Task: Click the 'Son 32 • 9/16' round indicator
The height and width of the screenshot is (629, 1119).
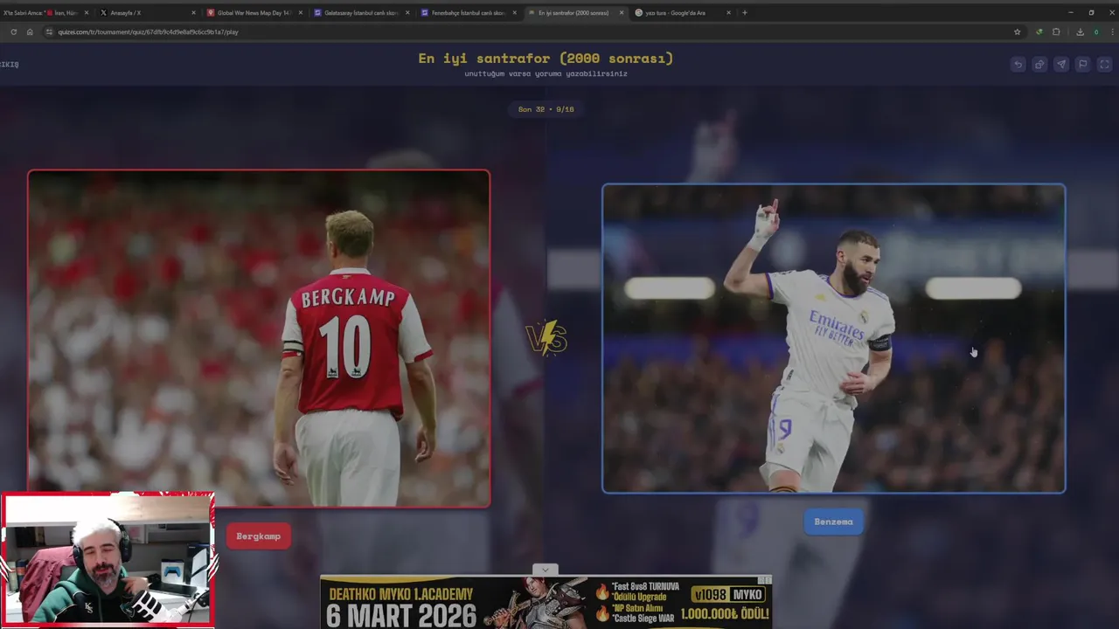Action: [546, 109]
